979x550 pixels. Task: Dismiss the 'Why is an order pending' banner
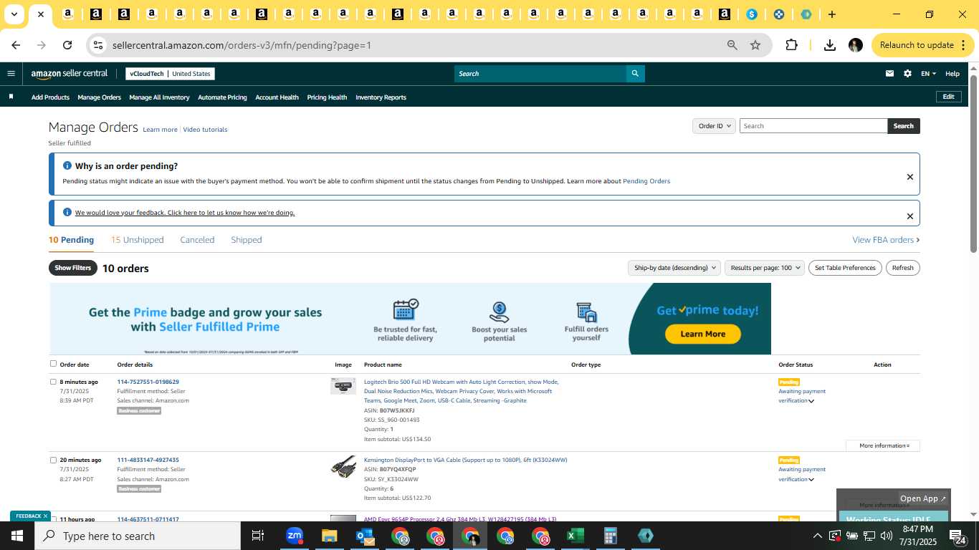tap(910, 177)
